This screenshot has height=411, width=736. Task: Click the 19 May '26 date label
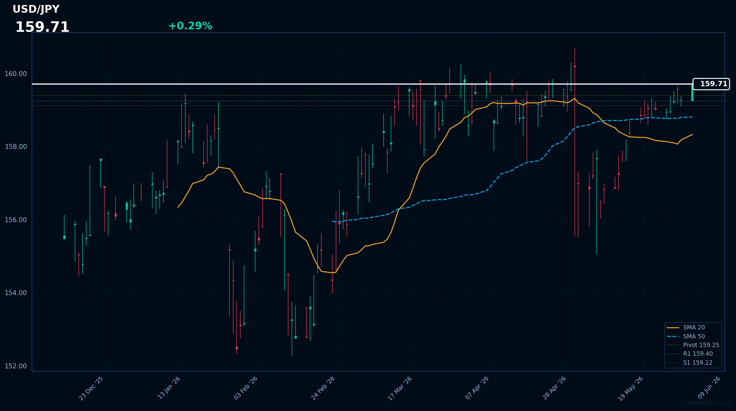(x=631, y=389)
